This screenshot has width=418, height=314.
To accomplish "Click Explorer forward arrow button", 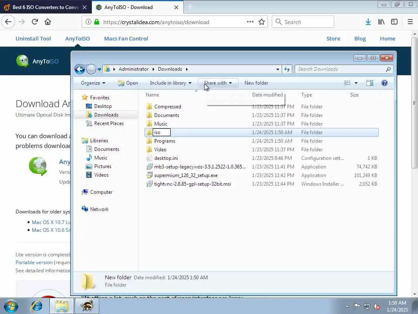I will coord(91,69).
